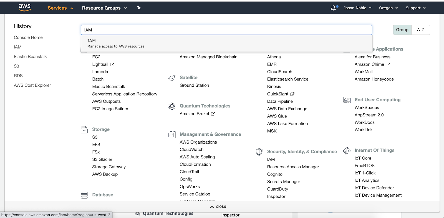Open Storage Gateway service
This screenshot has height=218, width=444.
click(x=109, y=167)
